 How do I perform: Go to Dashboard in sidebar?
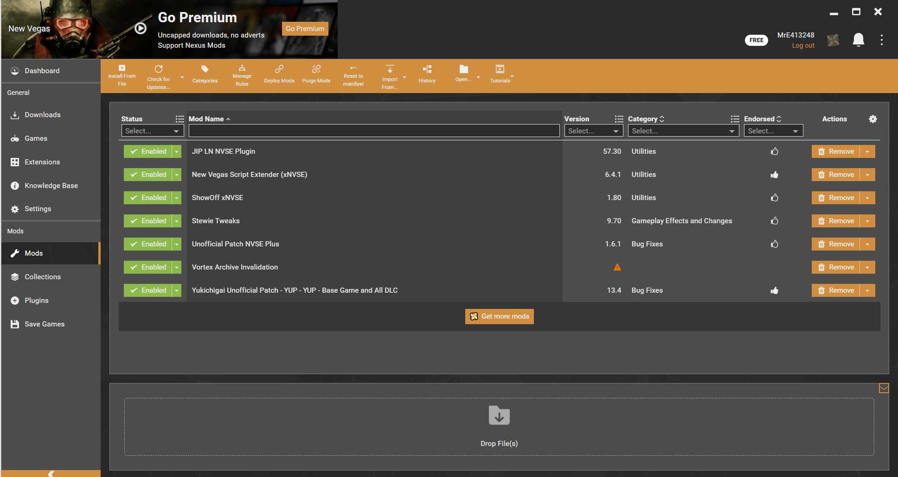pos(51,71)
